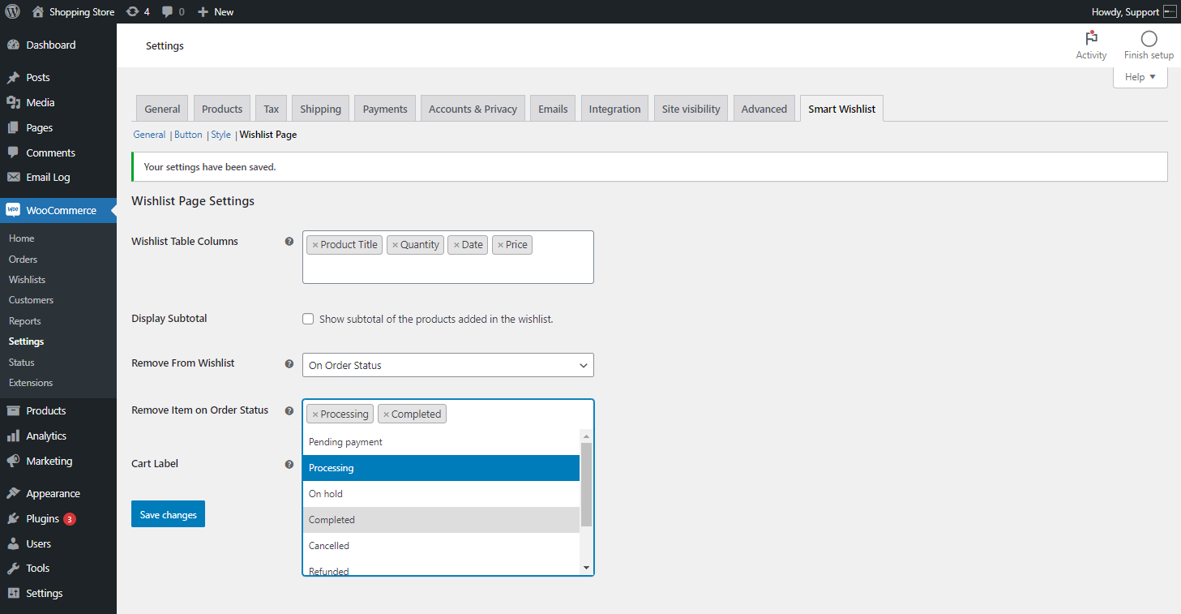
Task: Click the Tools wrench icon
Action: (x=13, y=569)
